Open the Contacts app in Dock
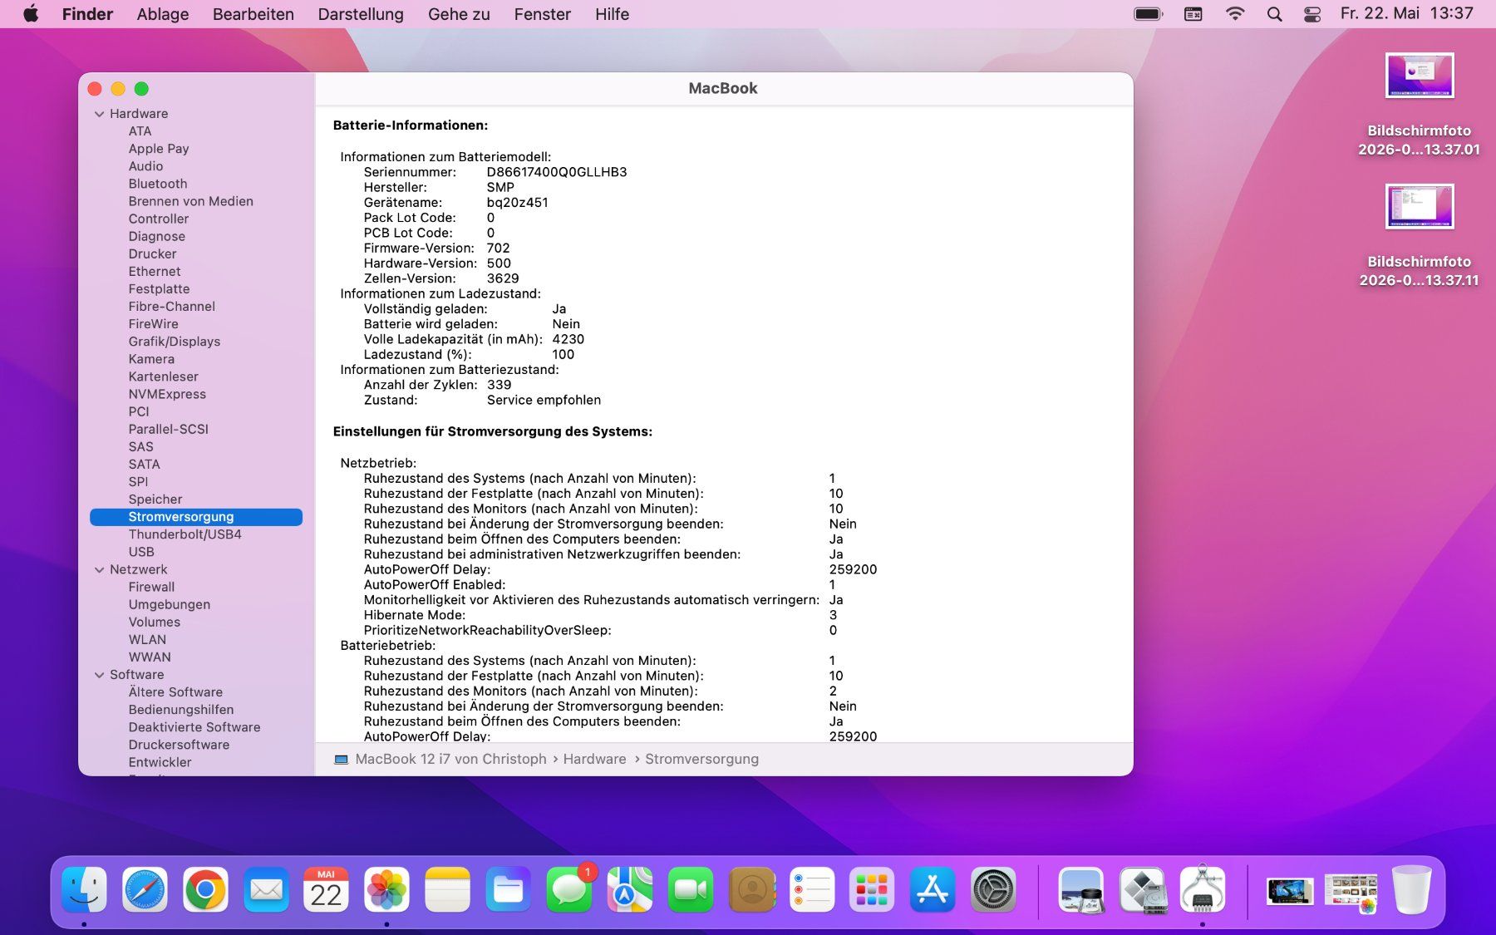 (751, 890)
